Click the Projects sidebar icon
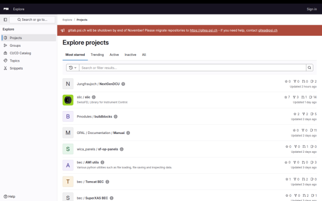This screenshot has height=201, width=322. click(x=5, y=38)
